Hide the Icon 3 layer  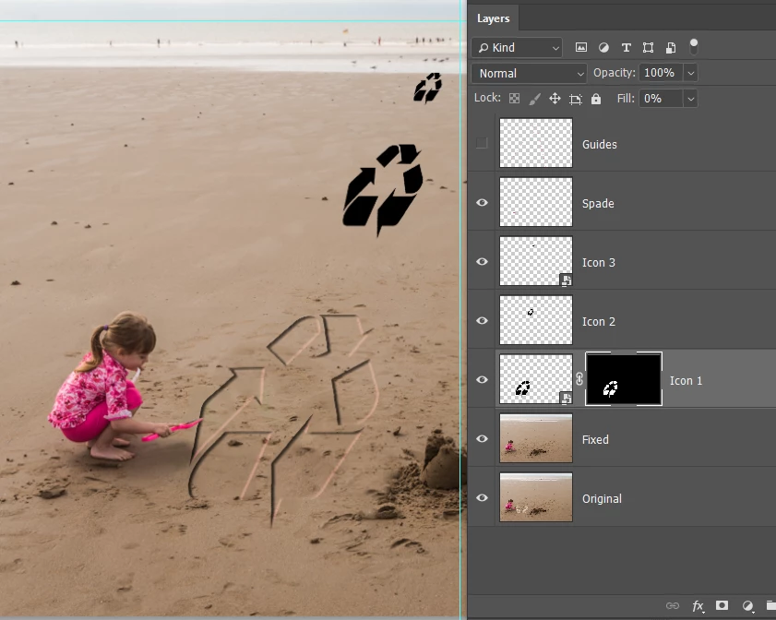point(482,261)
